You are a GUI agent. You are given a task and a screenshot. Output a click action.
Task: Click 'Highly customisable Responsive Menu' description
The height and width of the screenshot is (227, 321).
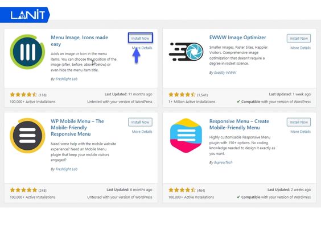tap(242, 145)
